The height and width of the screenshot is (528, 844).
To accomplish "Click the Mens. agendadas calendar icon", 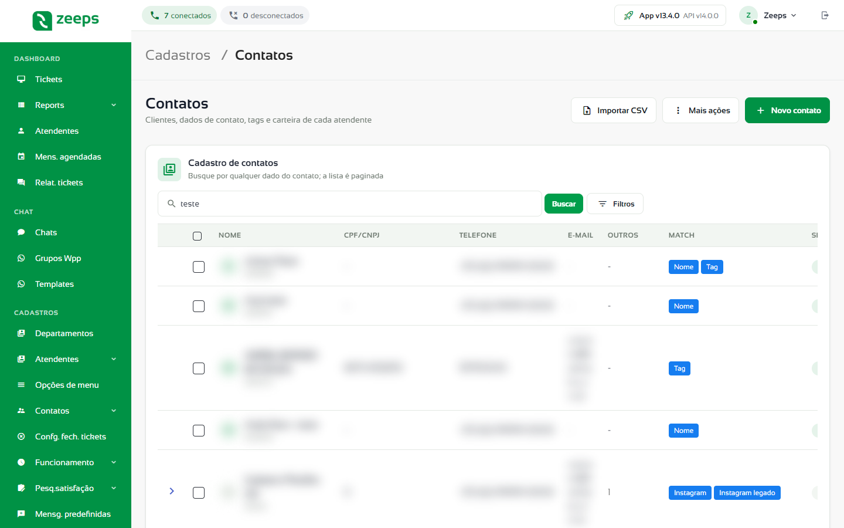I will pyautogui.click(x=21, y=157).
